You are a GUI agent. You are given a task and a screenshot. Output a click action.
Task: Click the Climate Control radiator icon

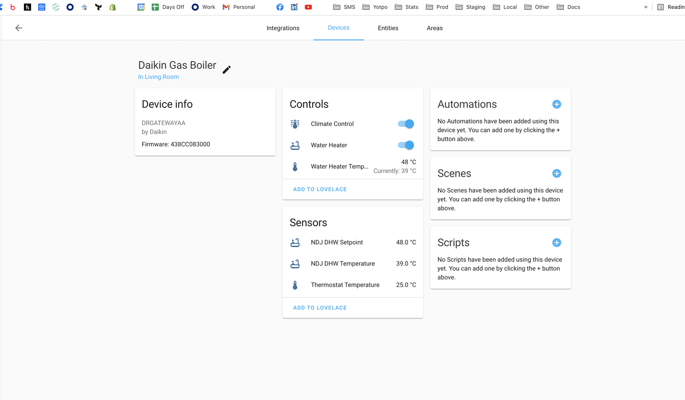(295, 124)
